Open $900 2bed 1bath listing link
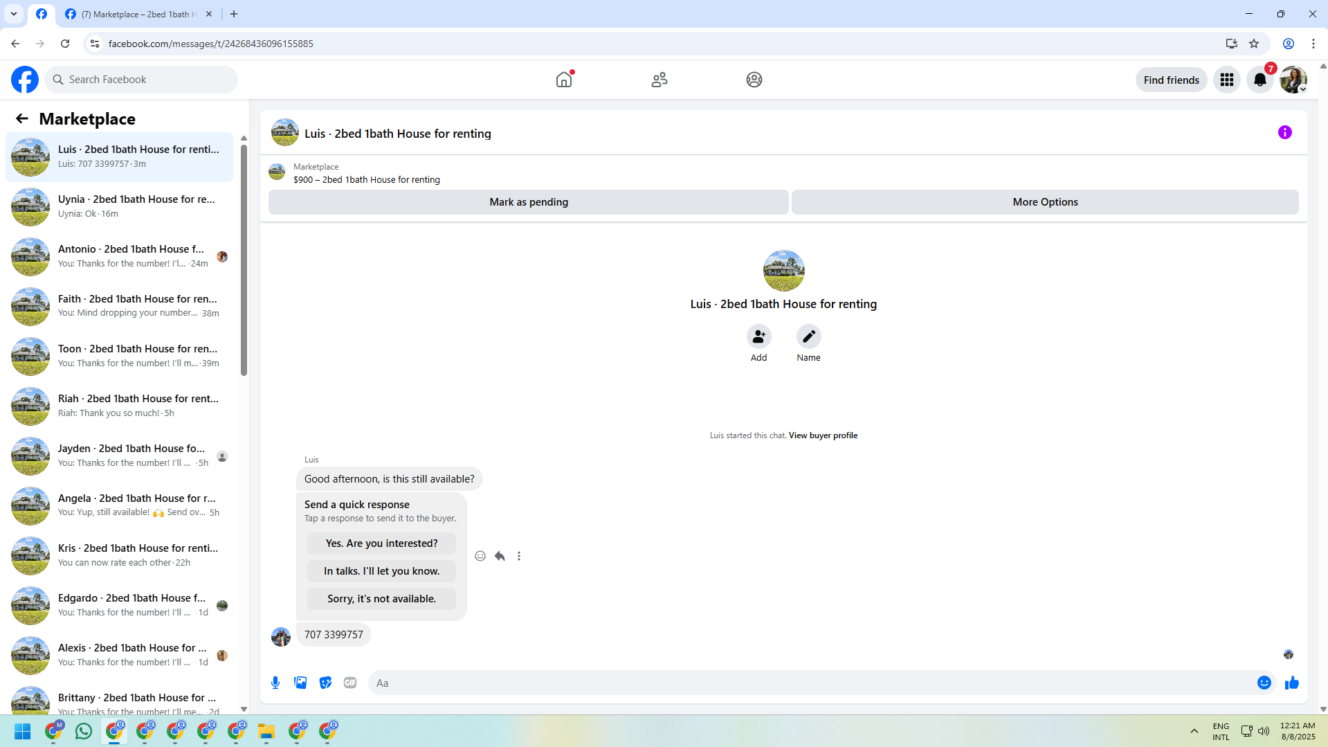This screenshot has height=747, width=1328. coord(366,179)
